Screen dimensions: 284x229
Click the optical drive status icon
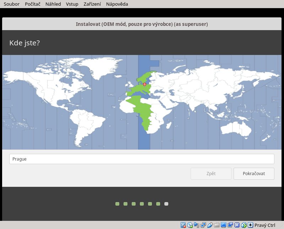[190, 225]
